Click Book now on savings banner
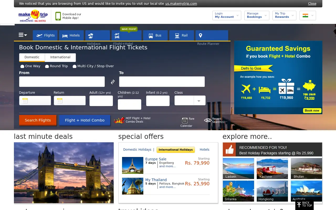This screenshot has width=336, height=210. [x=312, y=111]
